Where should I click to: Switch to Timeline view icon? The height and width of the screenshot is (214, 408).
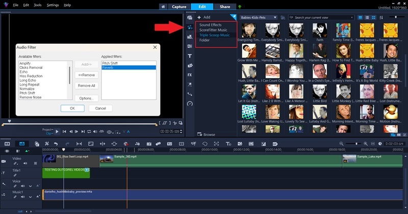tap(22, 144)
